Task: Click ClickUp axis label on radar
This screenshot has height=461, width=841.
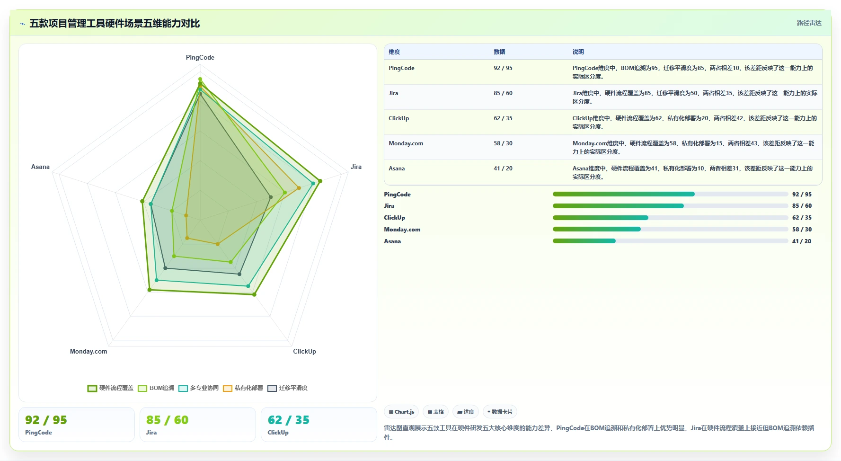Action: pos(304,352)
